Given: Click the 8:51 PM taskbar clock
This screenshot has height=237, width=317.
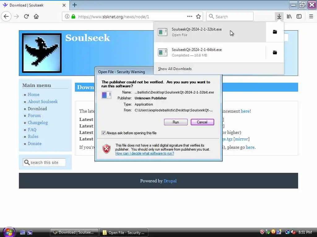Looking at the screenshot, I should click(305, 232).
